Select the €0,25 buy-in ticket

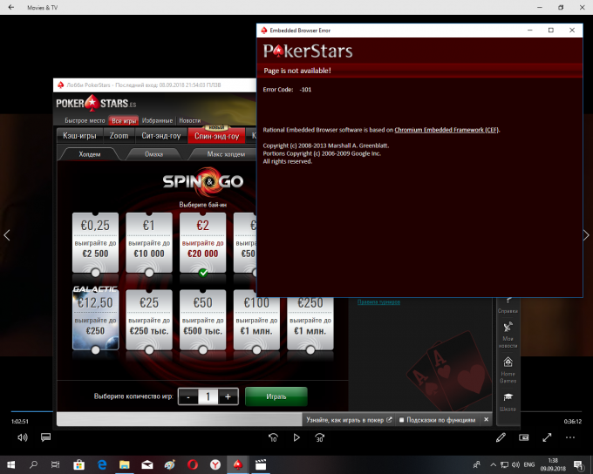point(95,243)
